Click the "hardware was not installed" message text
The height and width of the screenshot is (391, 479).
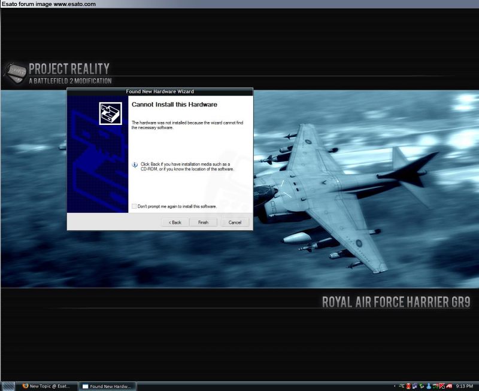pyautogui.click(x=187, y=125)
